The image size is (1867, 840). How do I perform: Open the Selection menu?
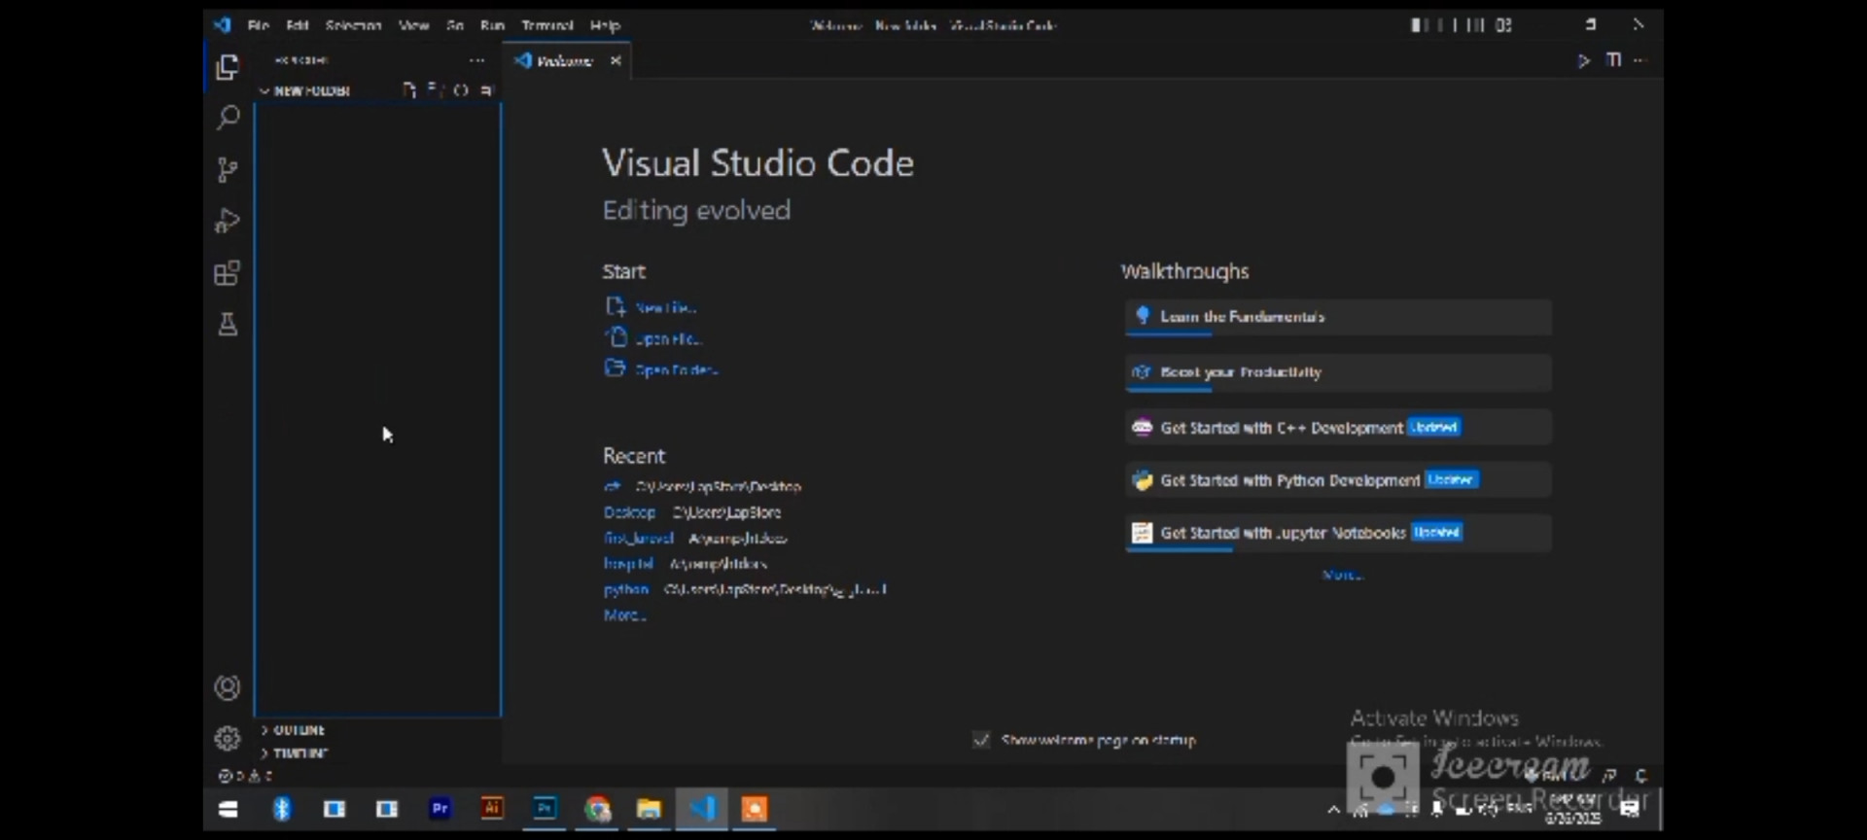coord(353,25)
